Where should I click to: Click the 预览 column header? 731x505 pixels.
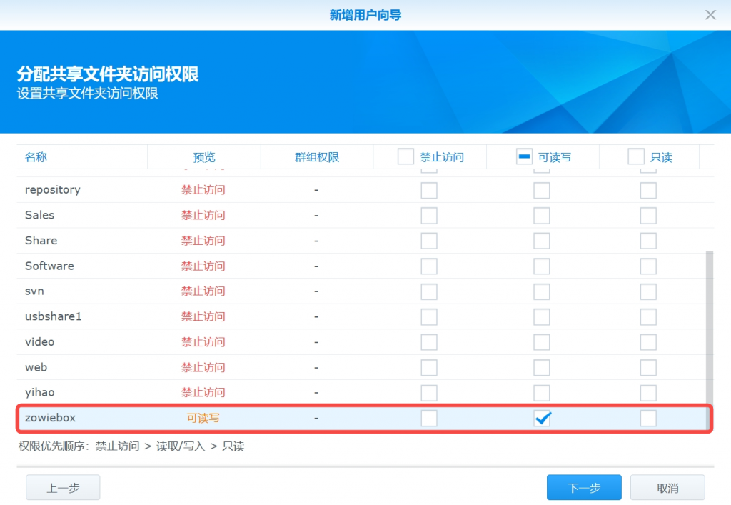click(204, 157)
